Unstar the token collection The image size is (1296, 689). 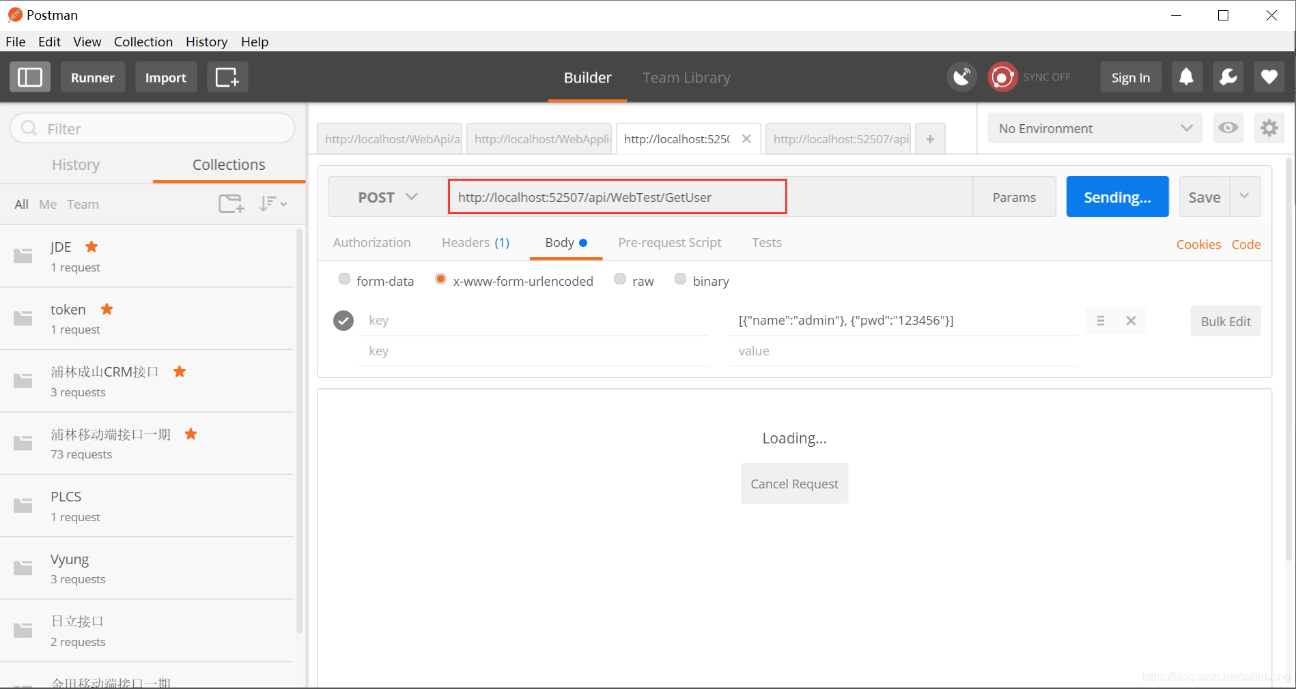coord(107,309)
